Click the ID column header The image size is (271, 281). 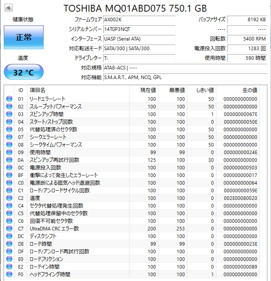tap(21, 90)
